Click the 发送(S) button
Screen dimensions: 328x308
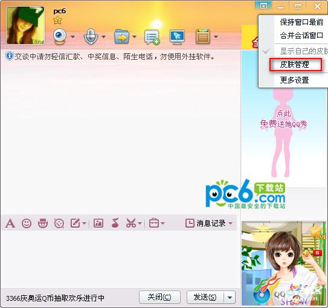tap(205, 297)
